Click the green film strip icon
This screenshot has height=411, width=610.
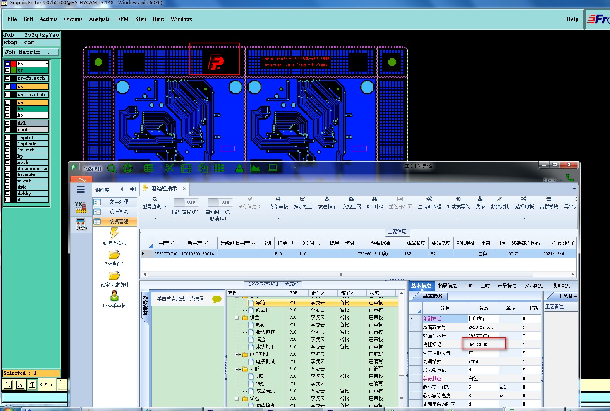coord(186,169)
